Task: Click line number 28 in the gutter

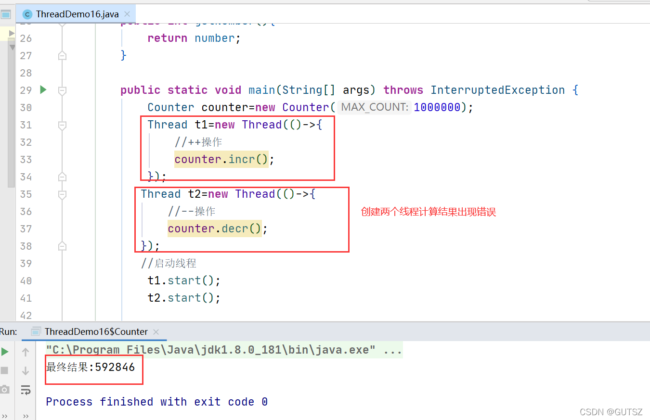Action: tap(26, 73)
